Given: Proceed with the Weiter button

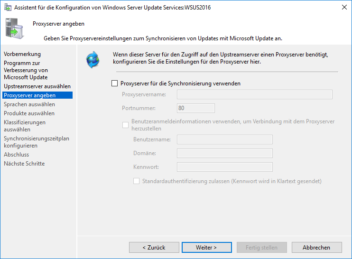Looking at the screenshot, I should (x=206, y=247).
